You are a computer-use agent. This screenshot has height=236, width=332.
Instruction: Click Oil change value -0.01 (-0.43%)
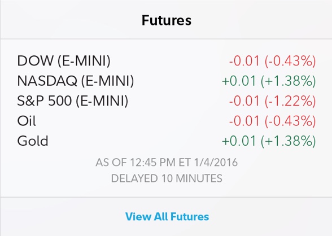(x=272, y=121)
